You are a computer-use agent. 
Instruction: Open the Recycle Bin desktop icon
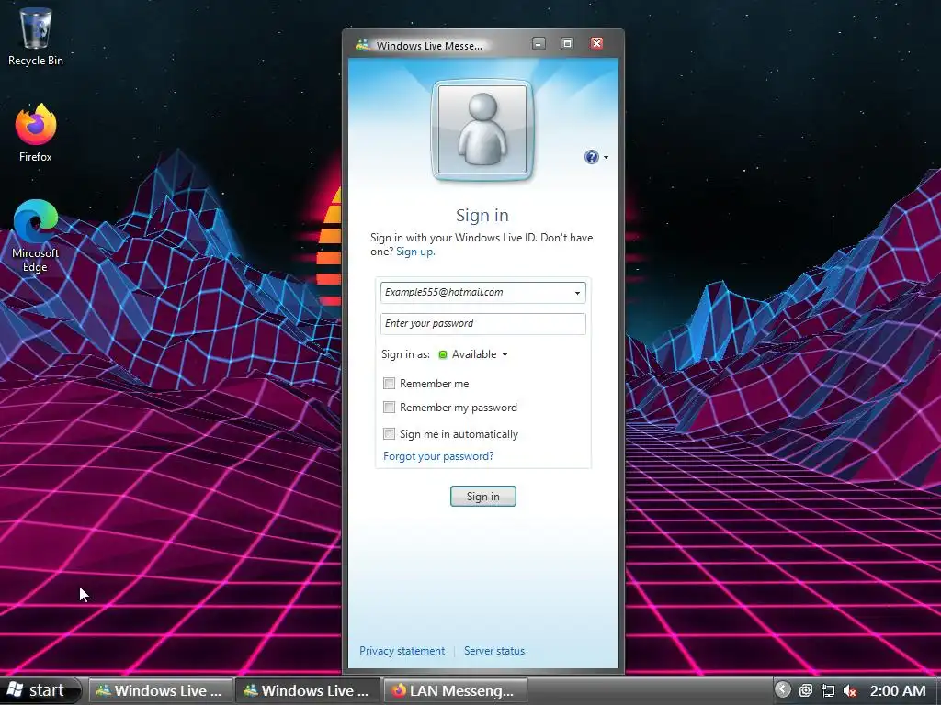(36, 36)
